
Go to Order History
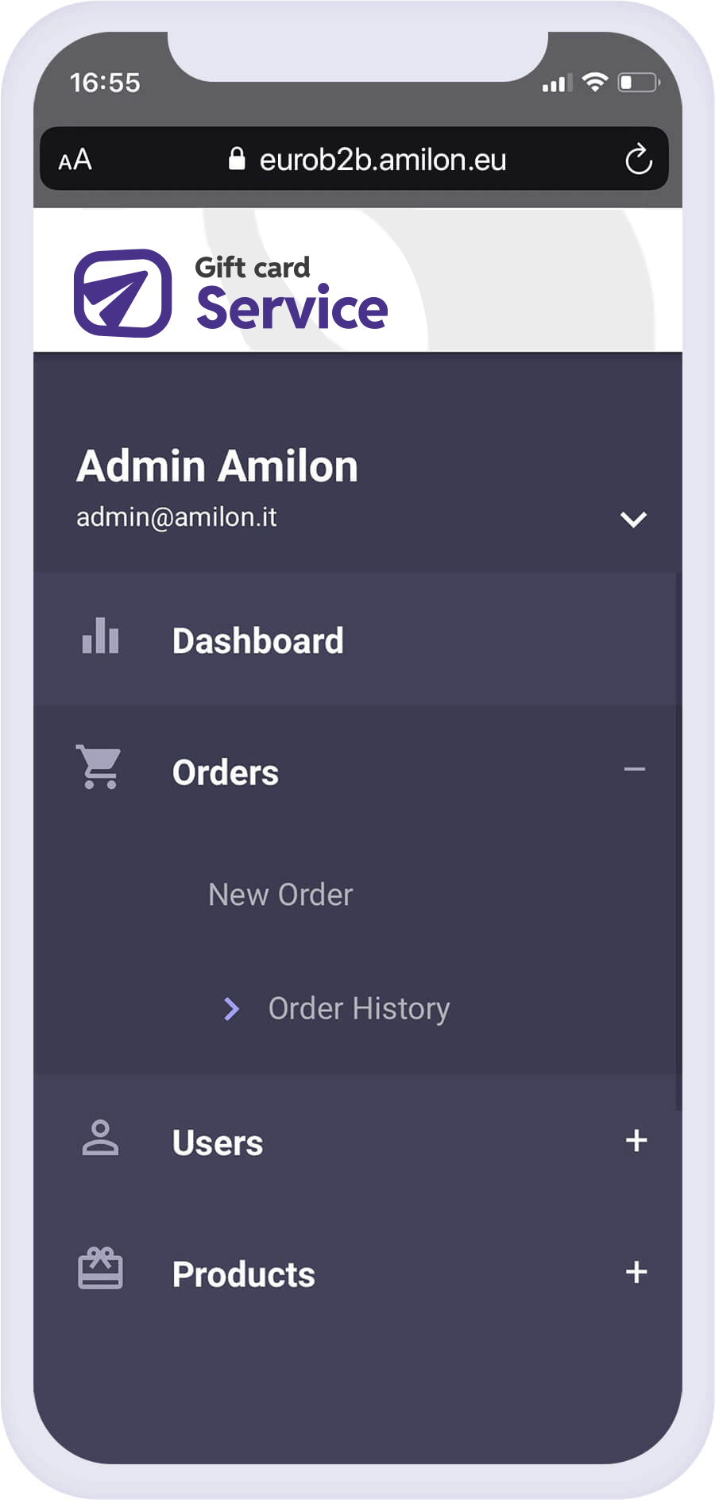pos(358,1009)
